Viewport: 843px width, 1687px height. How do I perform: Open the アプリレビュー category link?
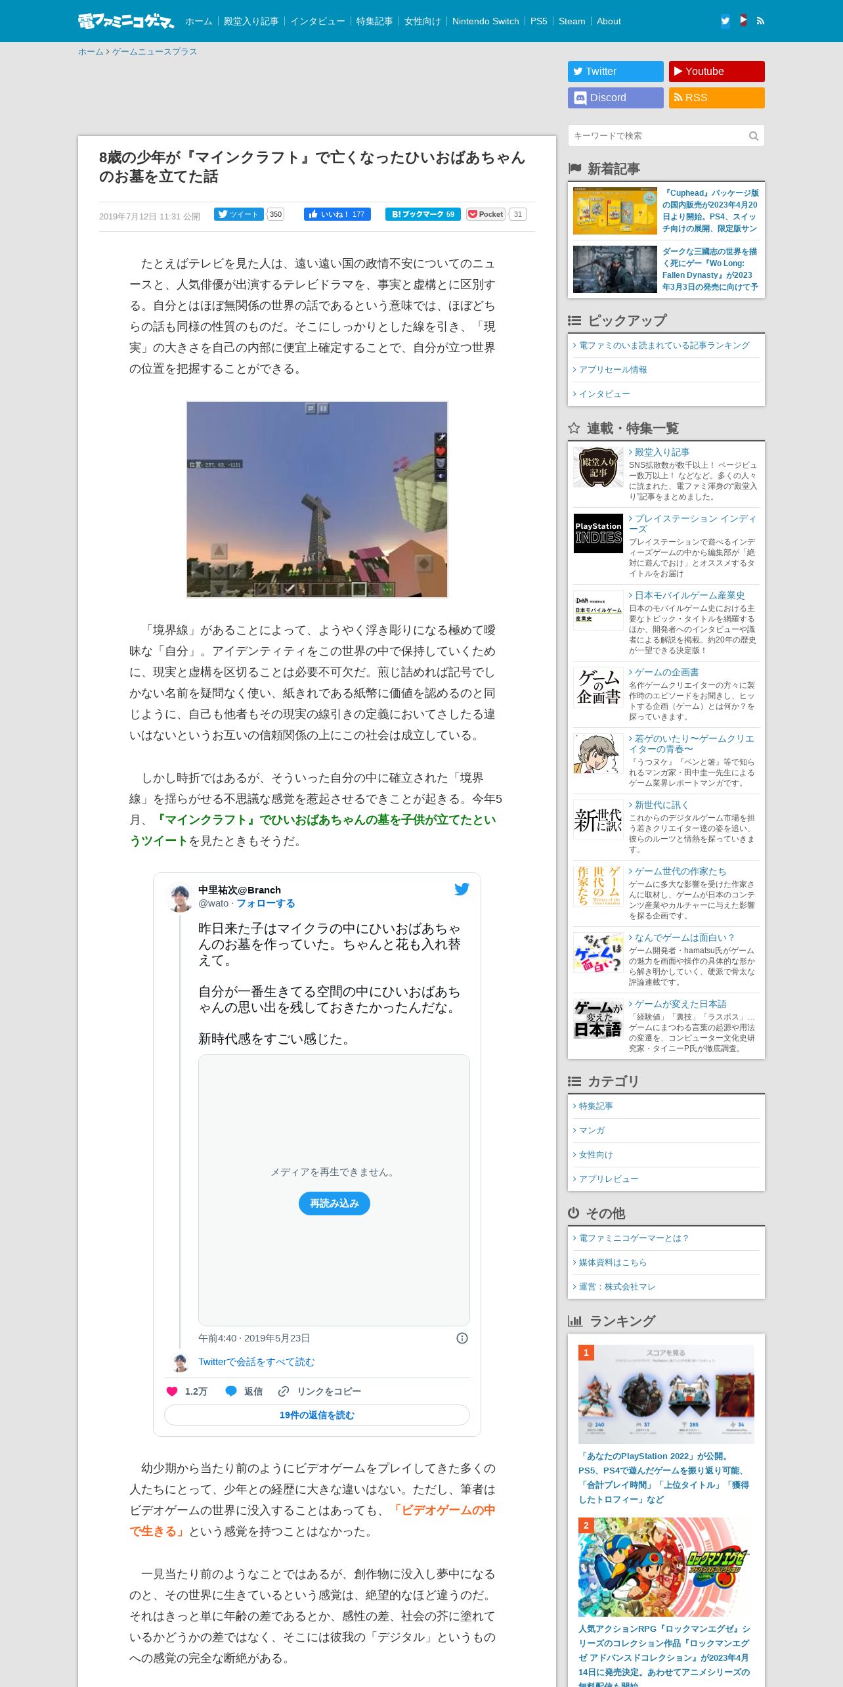[608, 1179]
